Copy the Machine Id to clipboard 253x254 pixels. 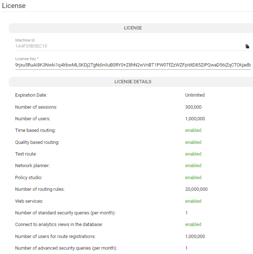tap(247, 46)
